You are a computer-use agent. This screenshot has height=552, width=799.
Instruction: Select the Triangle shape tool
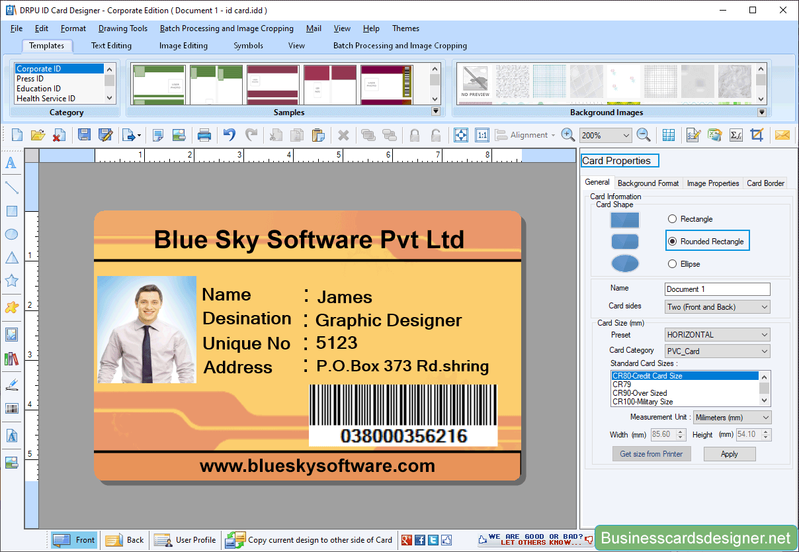click(11, 257)
